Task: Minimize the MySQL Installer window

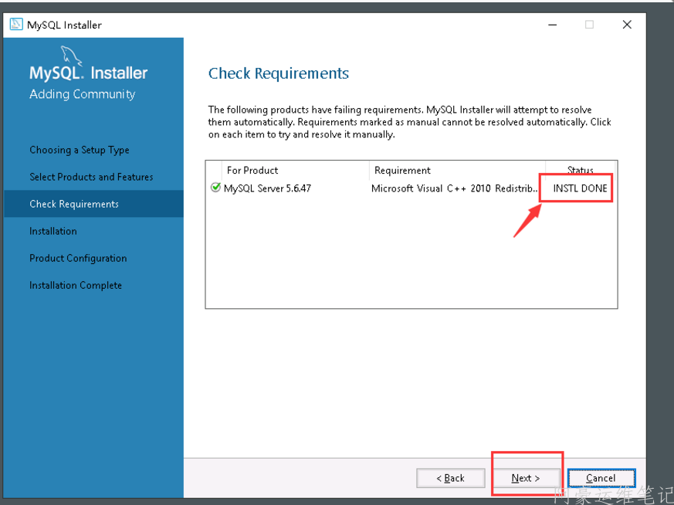Action: [551, 25]
